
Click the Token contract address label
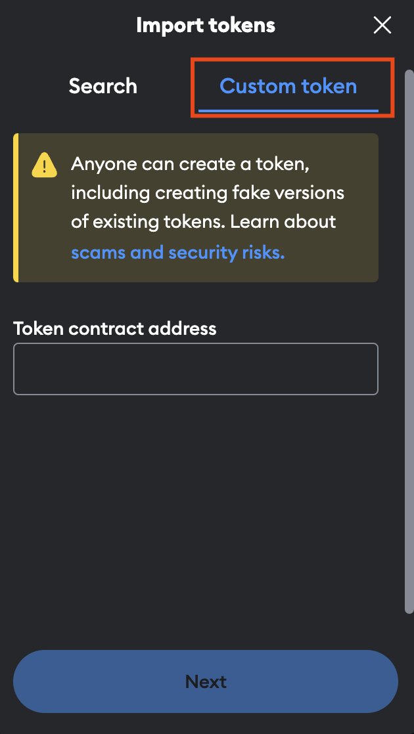click(x=115, y=328)
